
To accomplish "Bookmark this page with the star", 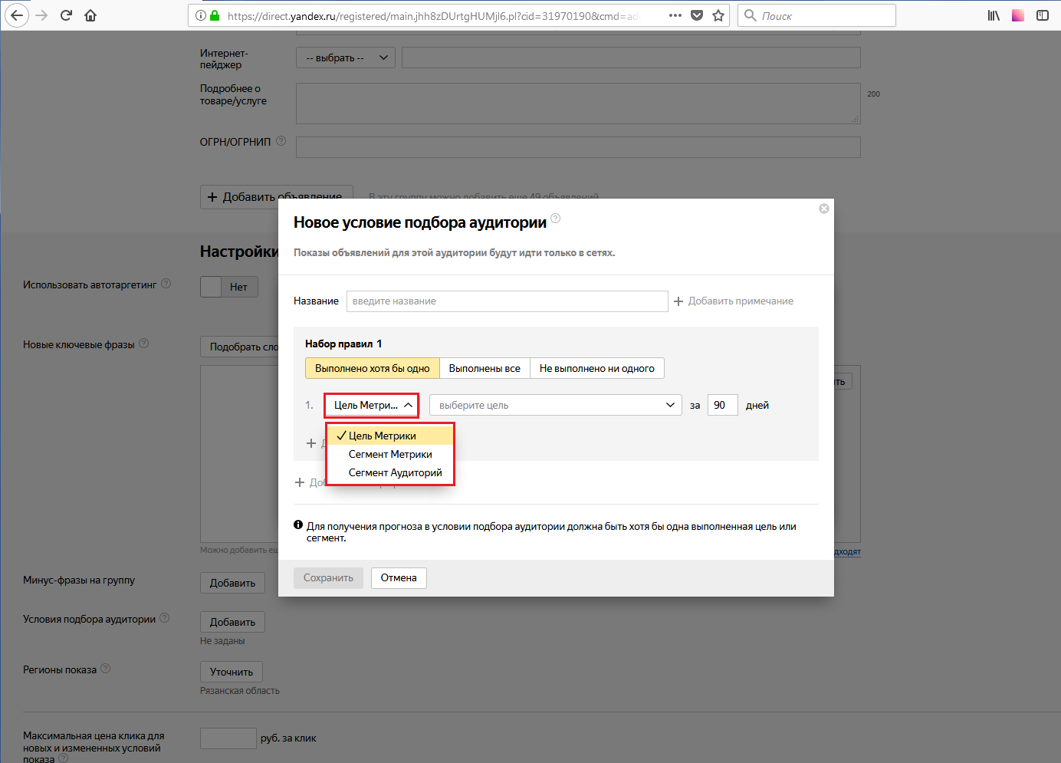I will point(718,15).
